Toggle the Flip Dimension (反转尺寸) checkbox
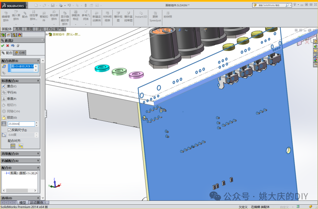 point(10,130)
